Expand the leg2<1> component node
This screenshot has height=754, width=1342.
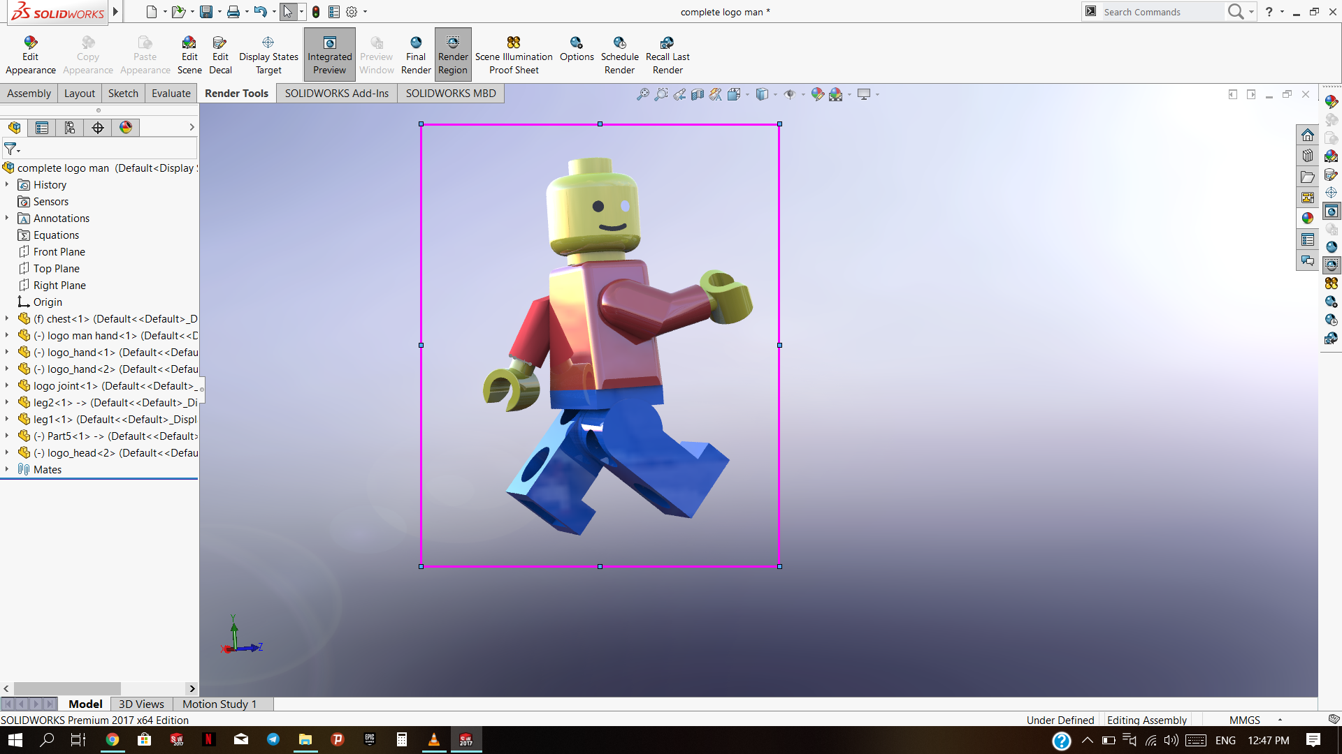tap(7, 402)
